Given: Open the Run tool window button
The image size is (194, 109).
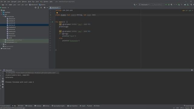Looking at the screenshot, I should pos(14,106).
